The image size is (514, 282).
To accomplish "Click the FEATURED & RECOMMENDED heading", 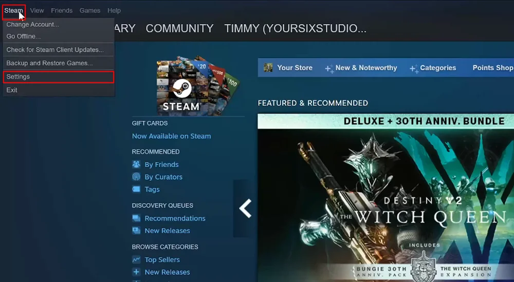I will pos(313,103).
